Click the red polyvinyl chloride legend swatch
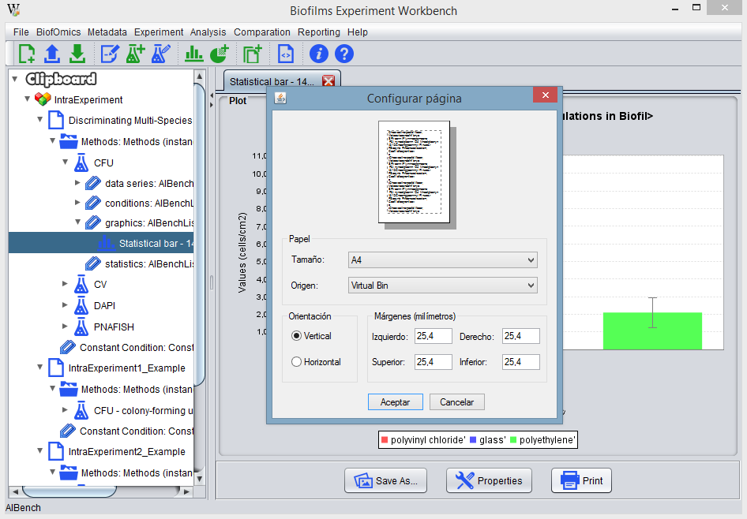The image size is (747, 519). tap(385, 440)
